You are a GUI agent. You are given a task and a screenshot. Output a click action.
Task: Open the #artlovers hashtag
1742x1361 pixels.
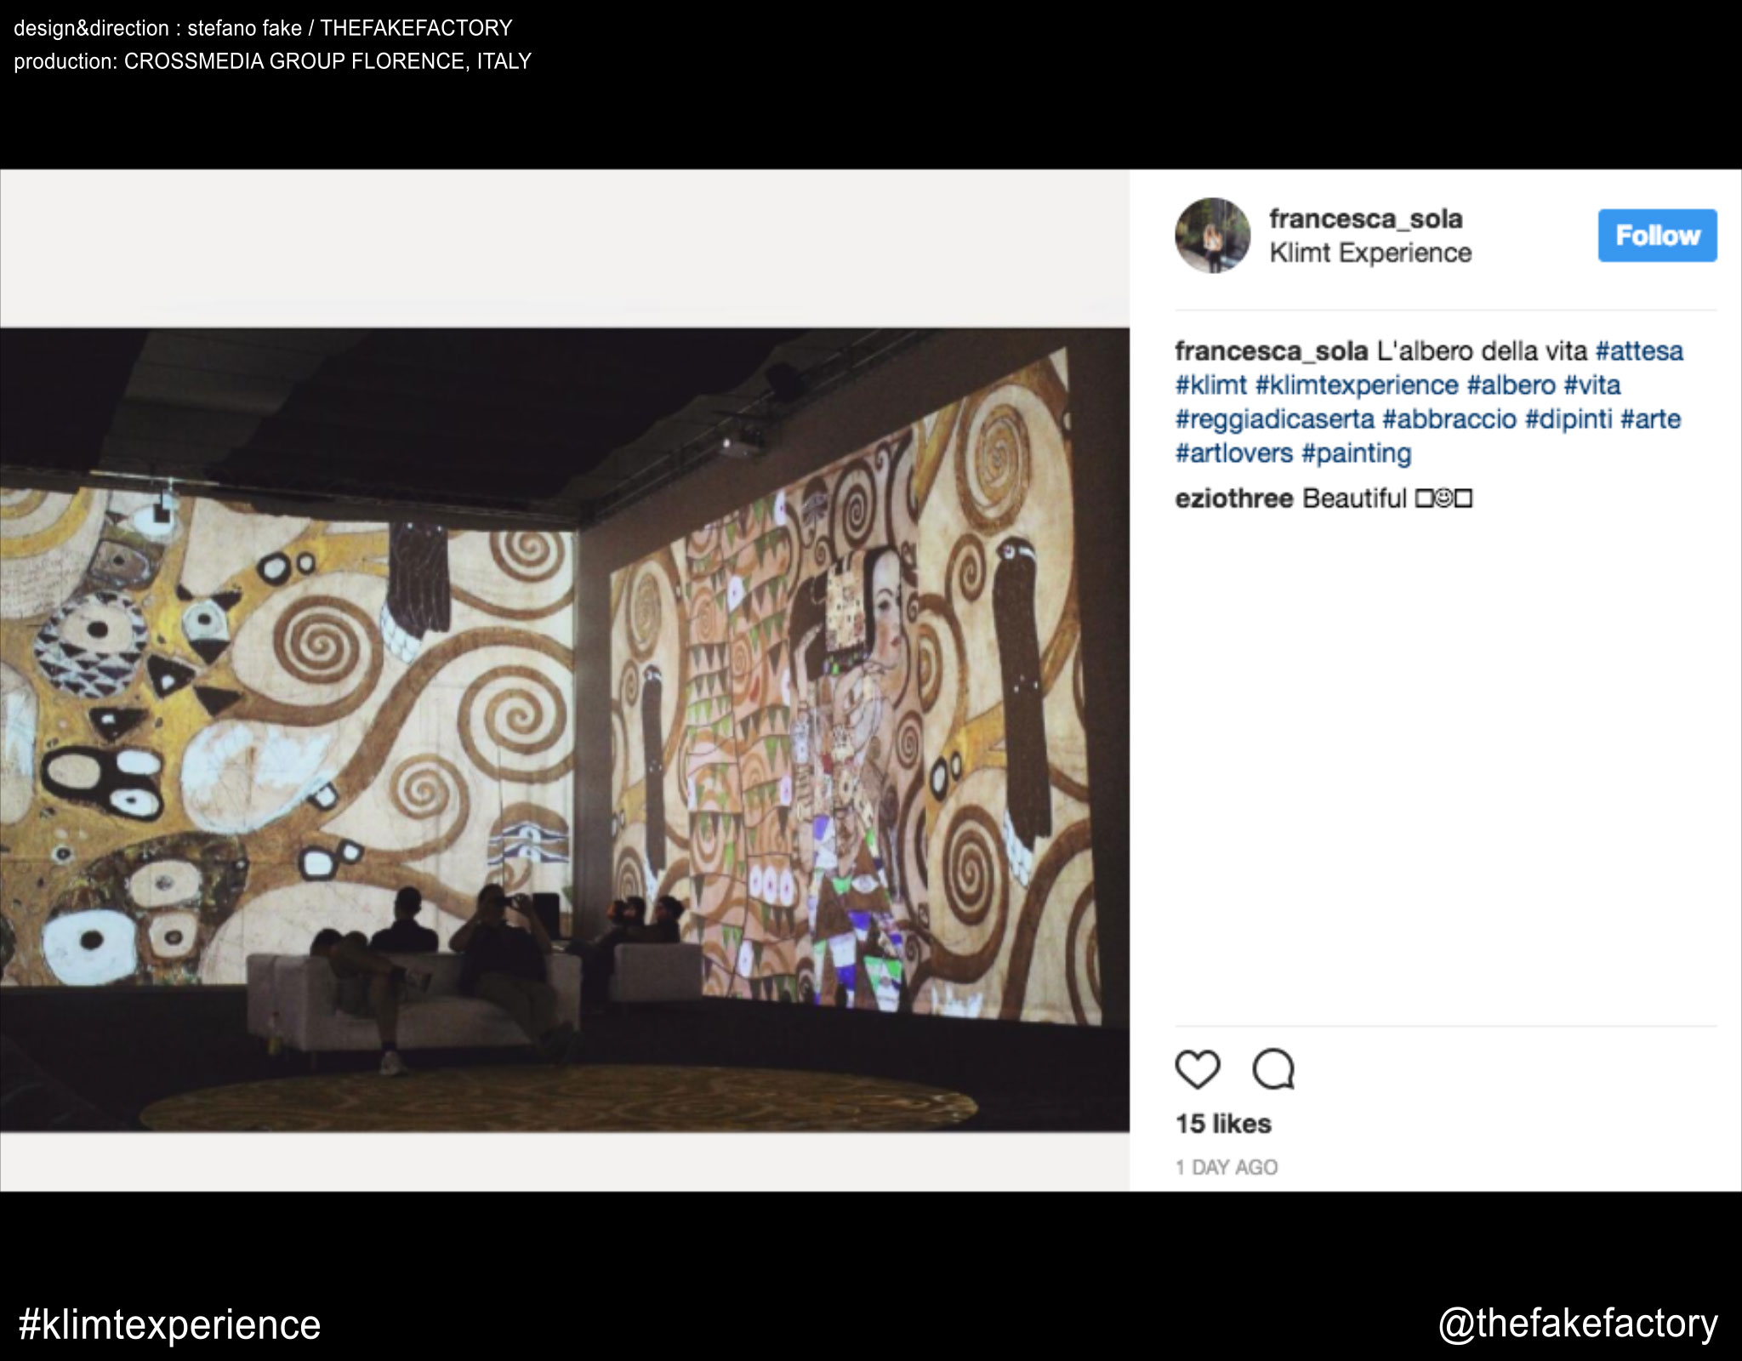pos(1233,453)
